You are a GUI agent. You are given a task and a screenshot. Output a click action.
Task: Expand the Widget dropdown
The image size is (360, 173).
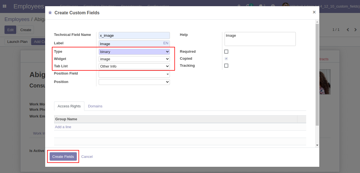[134, 59]
